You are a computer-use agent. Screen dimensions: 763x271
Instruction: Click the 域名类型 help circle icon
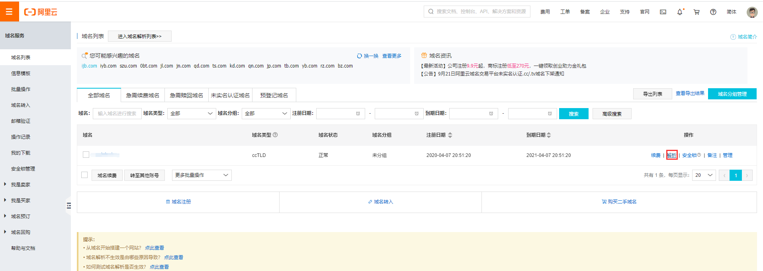click(x=275, y=135)
